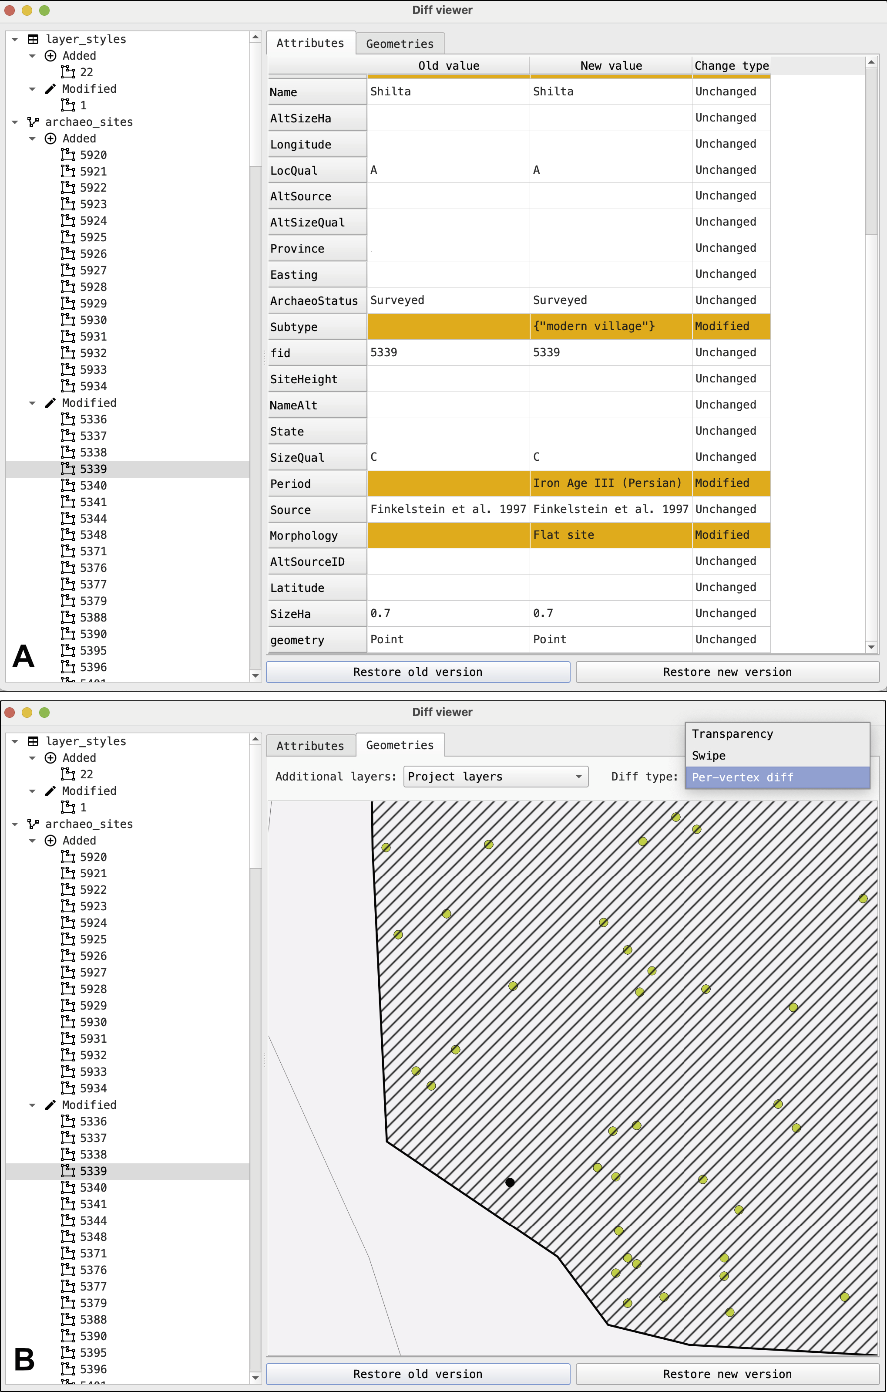The height and width of the screenshot is (1392, 887).
Task: Click the feature icon beside 22 in window A
Action: [x=68, y=72]
